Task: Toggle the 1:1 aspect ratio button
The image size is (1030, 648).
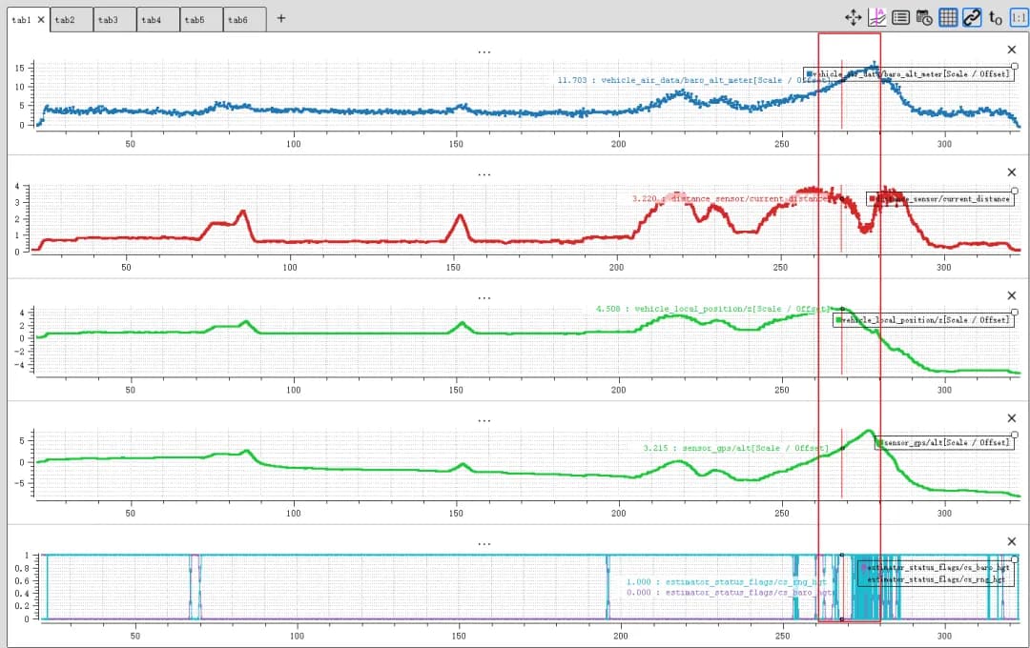Action: click(1019, 18)
